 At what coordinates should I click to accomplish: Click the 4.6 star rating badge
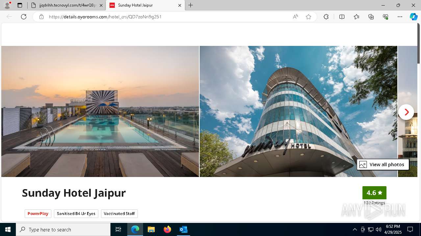point(374,193)
